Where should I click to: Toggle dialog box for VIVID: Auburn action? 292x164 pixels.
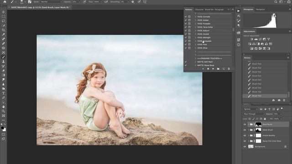coord(189,31)
